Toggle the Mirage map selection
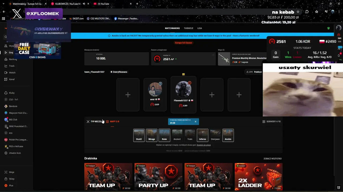This screenshot has width=343, height=192. pos(152,135)
